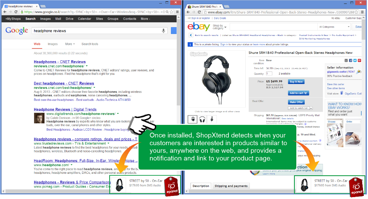
Task: Click the Google logo
Action: (16, 31)
